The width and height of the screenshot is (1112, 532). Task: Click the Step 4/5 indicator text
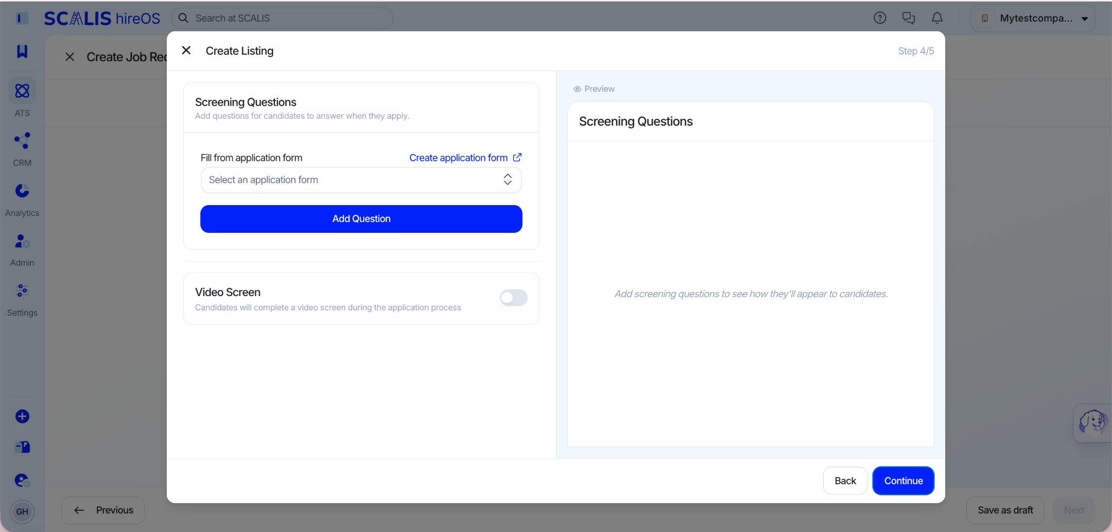916,51
